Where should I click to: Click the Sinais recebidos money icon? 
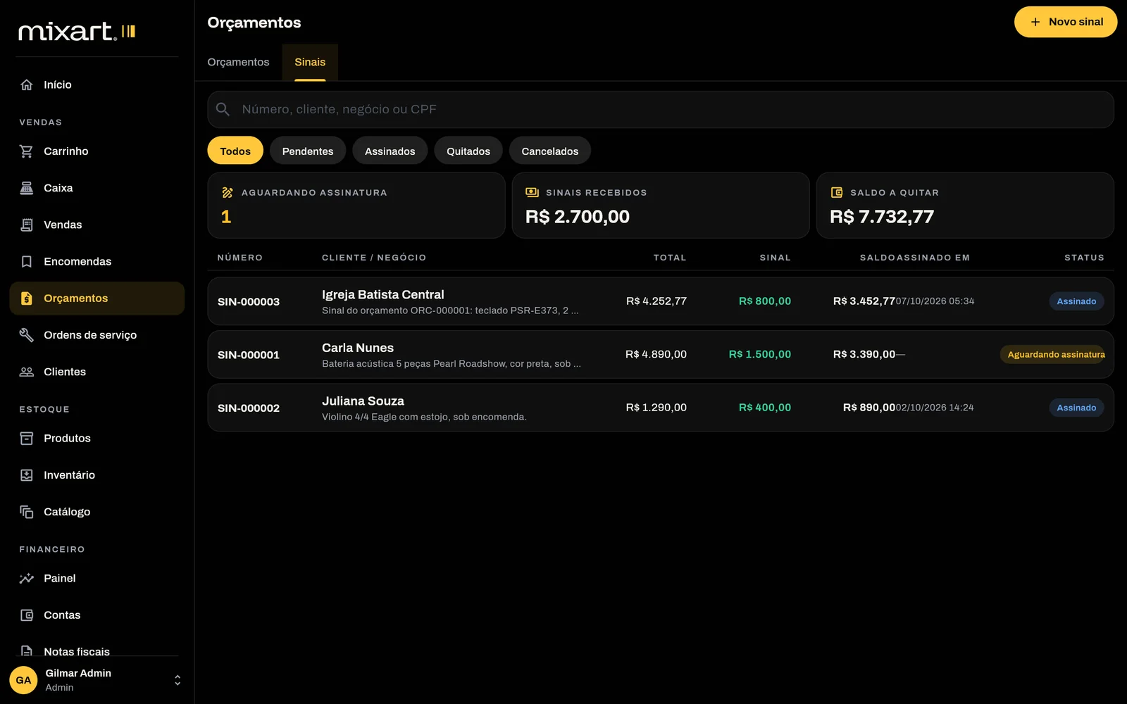(532, 193)
